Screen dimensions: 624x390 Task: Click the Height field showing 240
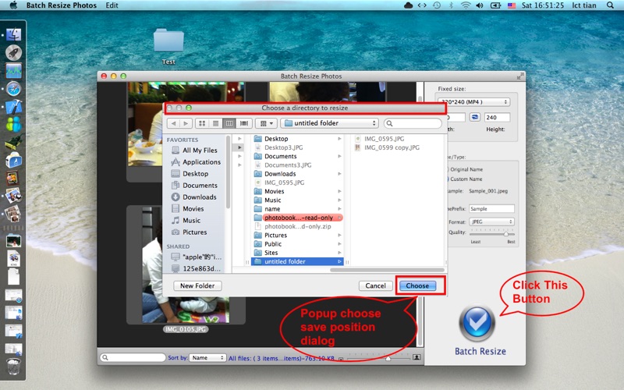coord(497,118)
